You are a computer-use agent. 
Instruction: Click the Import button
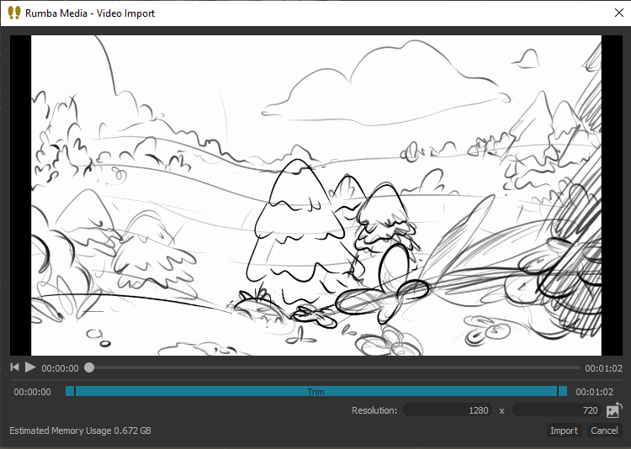pyautogui.click(x=564, y=431)
